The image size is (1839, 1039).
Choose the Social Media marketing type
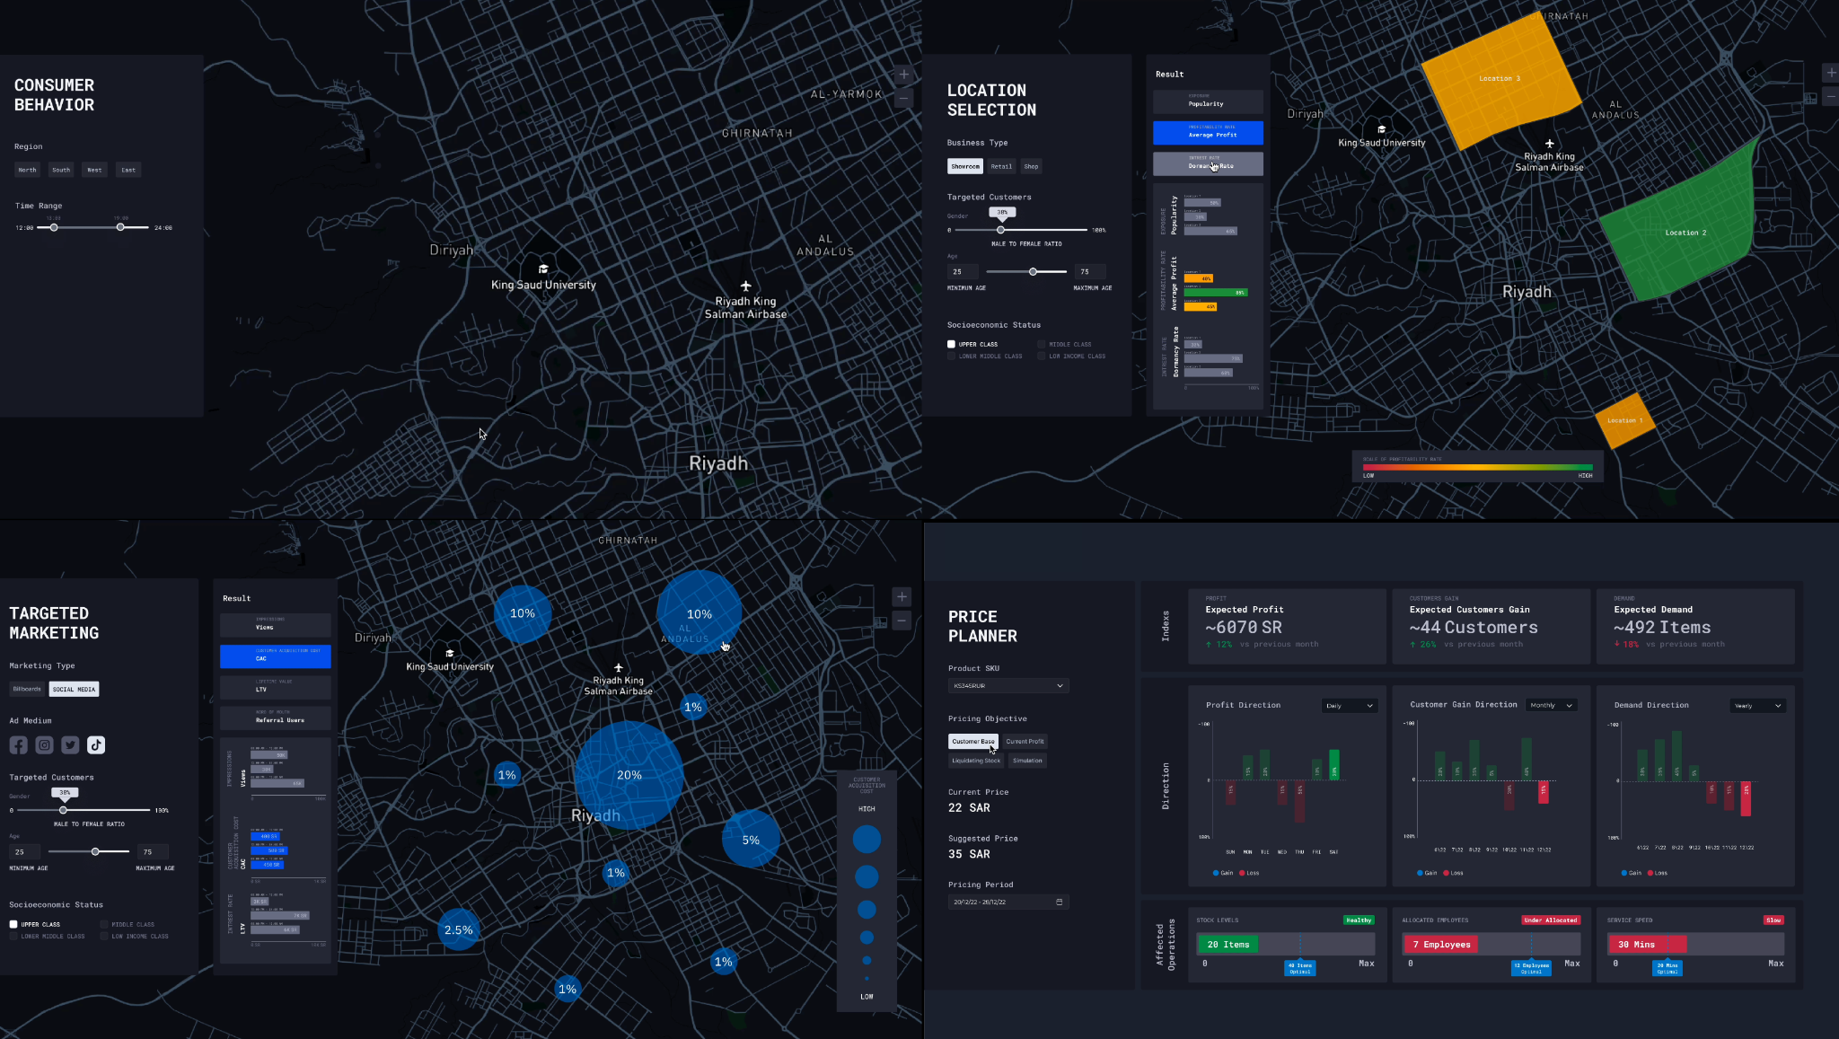74,689
